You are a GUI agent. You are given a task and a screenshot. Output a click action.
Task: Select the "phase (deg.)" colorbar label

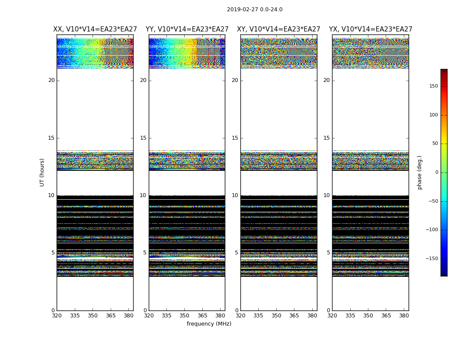(x=419, y=172)
